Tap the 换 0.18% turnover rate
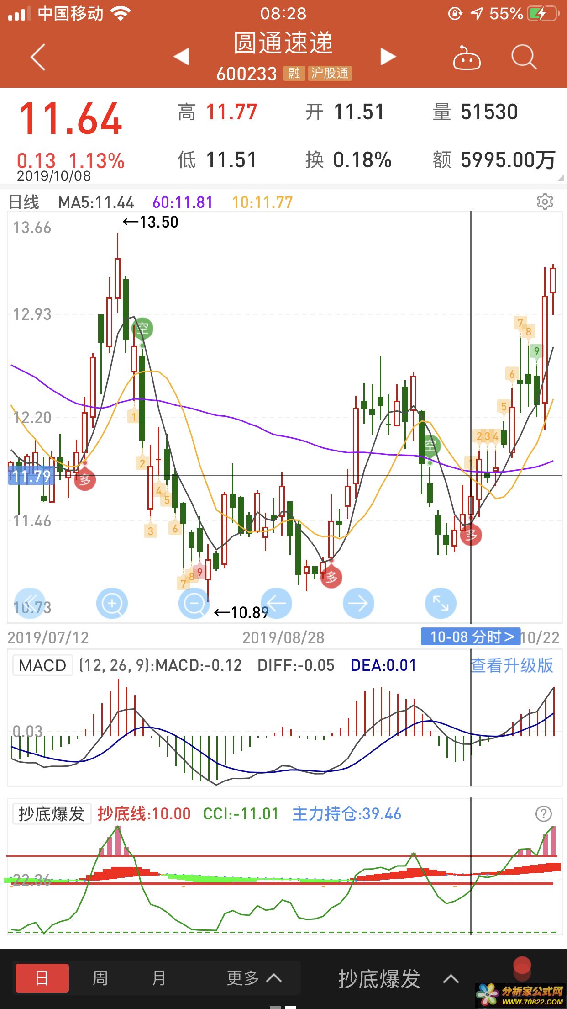The height and width of the screenshot is (1009, 567). click(348, 160)
